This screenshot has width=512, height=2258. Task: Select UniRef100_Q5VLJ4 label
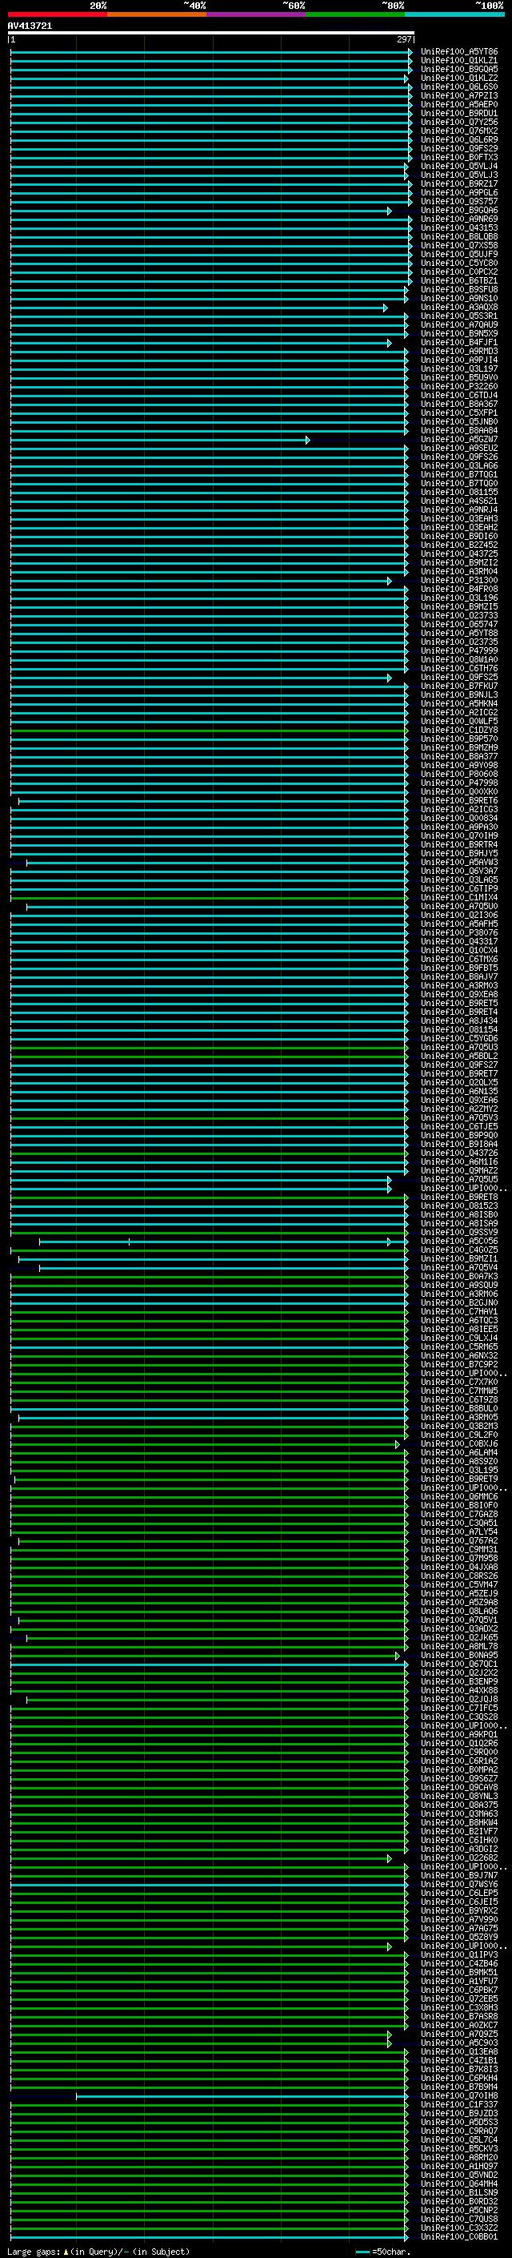click(x=459, y=167)
